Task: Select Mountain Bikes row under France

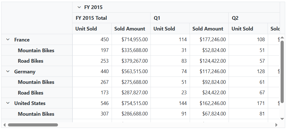Action: point(36,51)
